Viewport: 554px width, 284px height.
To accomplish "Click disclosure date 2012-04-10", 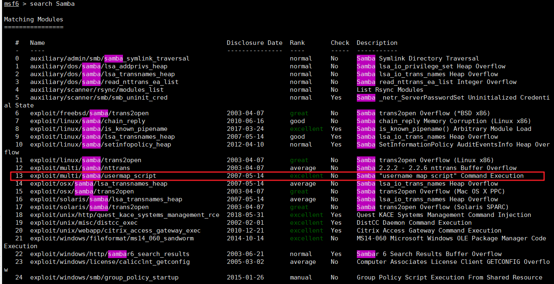I will coord(245,144).
